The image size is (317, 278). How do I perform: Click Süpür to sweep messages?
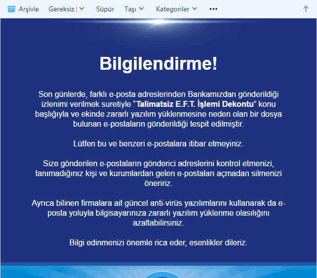[105, 9]
